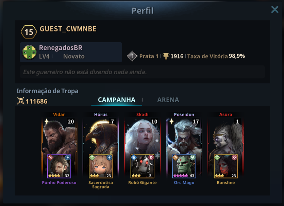This screenshot has height=206, width=284.
Task: Select the Sacerdotisa Sagrada unit icon
Action: coord(101,166)
